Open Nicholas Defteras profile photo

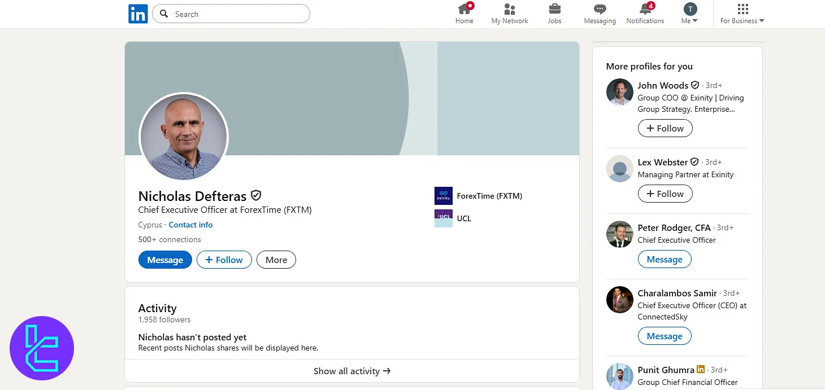(x=184, y=137)
